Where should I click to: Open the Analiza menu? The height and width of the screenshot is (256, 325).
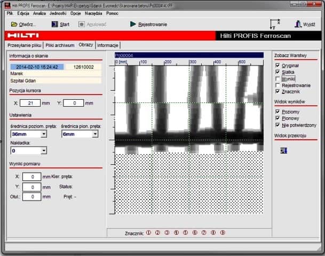[x=40, y=12]
